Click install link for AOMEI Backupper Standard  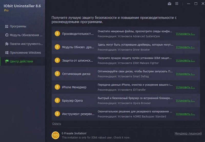click(x=185, y=114)
